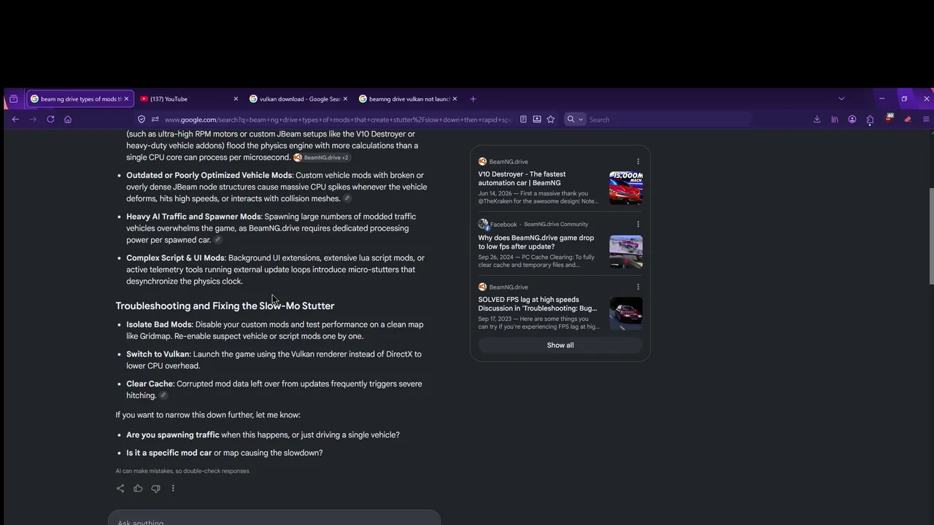
Task: Close the beamng drive vulkan tab
Action: coord(455,99)
